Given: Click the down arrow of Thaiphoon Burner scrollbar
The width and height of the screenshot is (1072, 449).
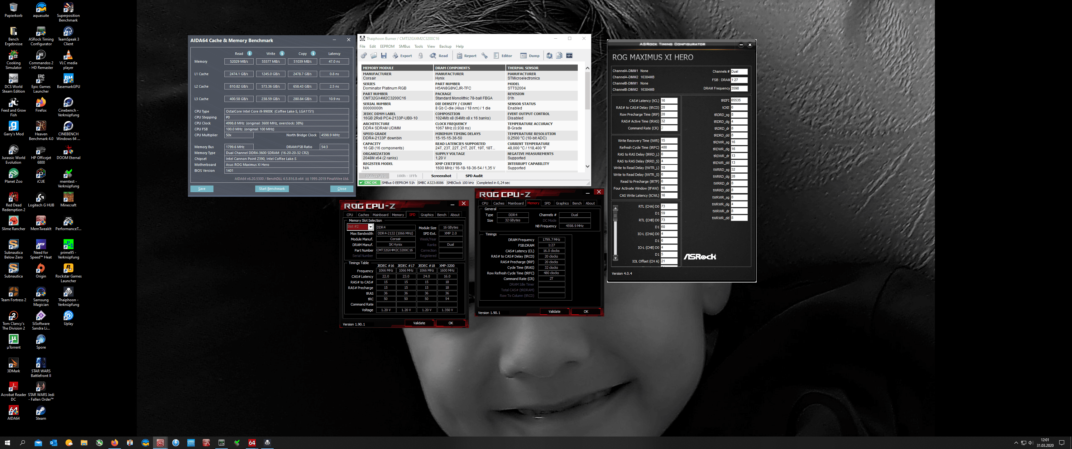Looking at the screenshot, I should 587,166.
